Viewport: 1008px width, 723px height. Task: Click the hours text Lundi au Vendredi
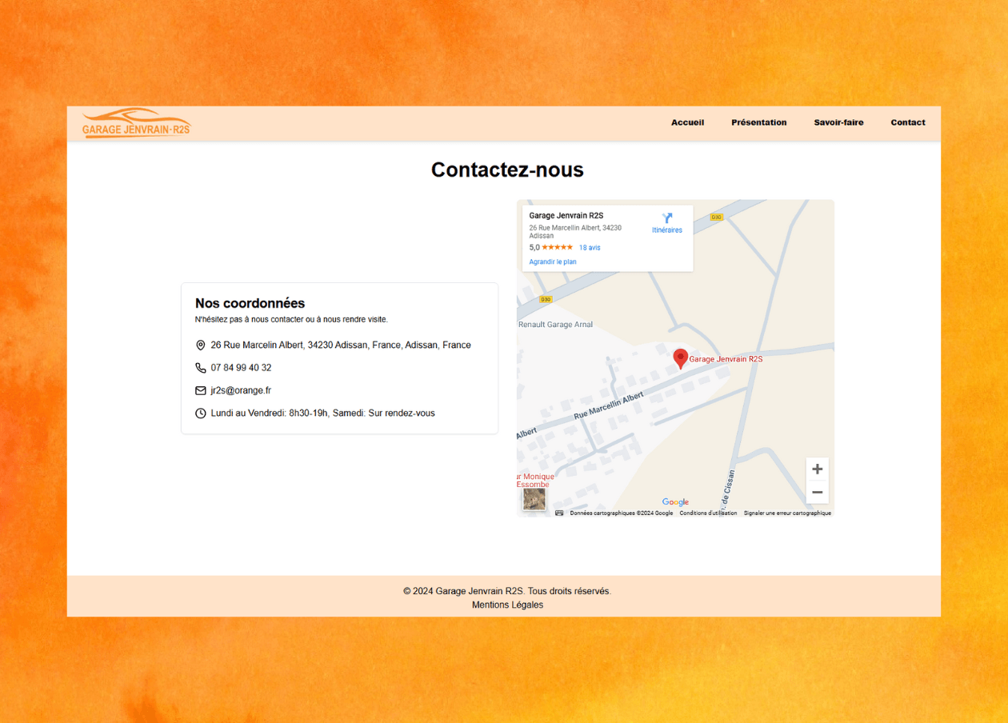click(x=322, y=413)
